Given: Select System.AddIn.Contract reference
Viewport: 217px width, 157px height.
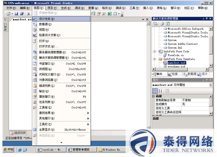Looking at the screenshot, I should pyautogui.click(x=183, y=44).
